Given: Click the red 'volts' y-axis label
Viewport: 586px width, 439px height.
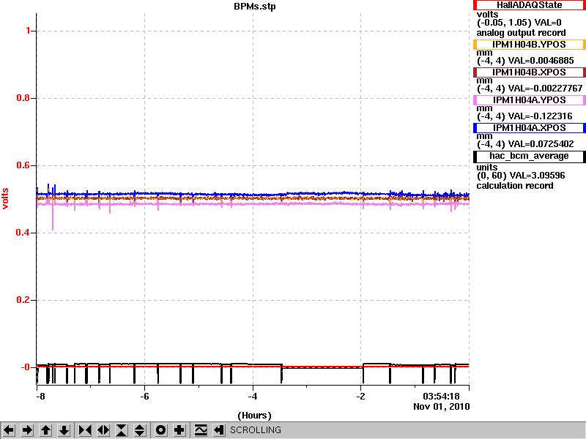Looking at the screenshot, I should 5,198.
